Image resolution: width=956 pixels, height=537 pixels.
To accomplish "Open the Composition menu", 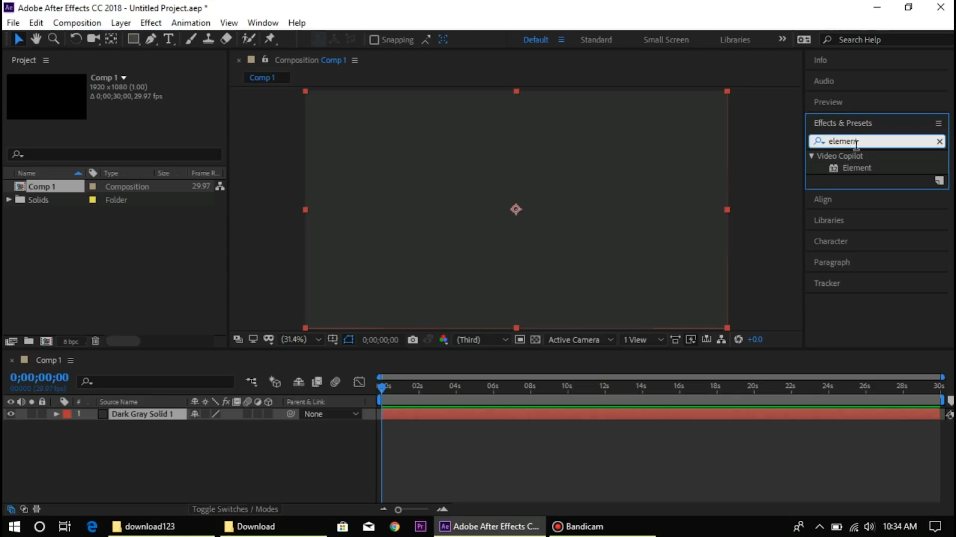I will click(x=77, y=23).
